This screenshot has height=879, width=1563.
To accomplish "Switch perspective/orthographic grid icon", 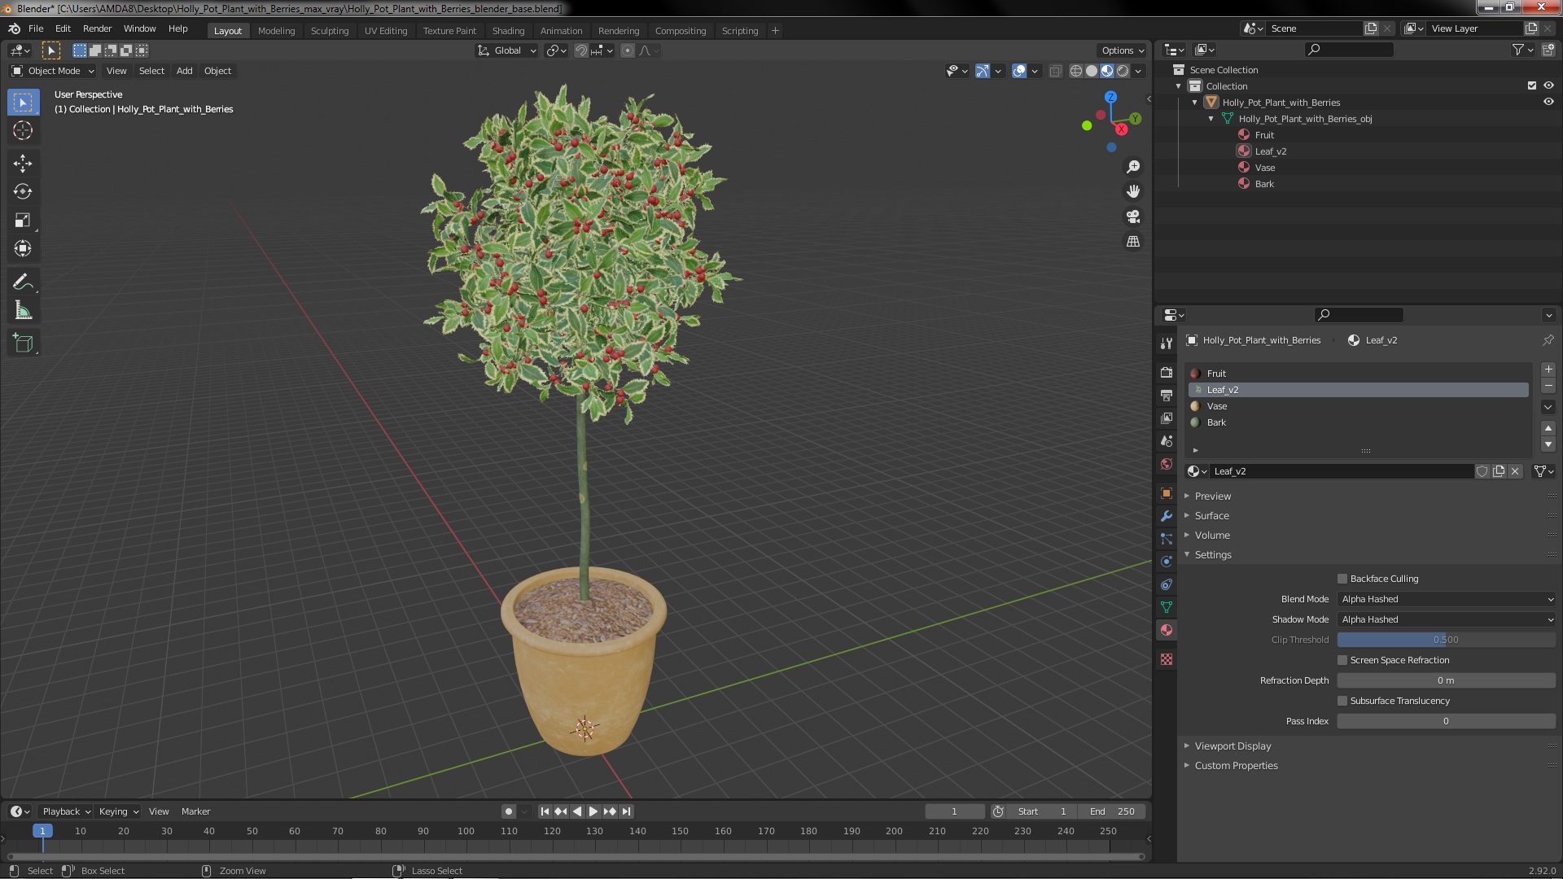I will pos(1133,242).
